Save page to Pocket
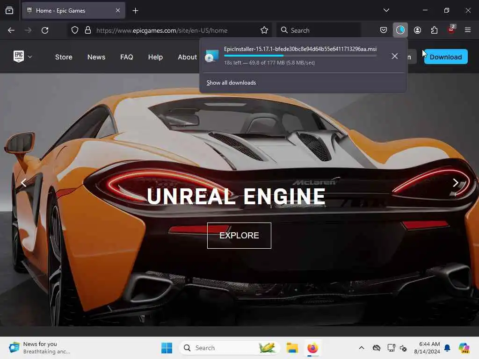Screen dimensions: 479x359 pyautogui.click(x=384, y=30)
